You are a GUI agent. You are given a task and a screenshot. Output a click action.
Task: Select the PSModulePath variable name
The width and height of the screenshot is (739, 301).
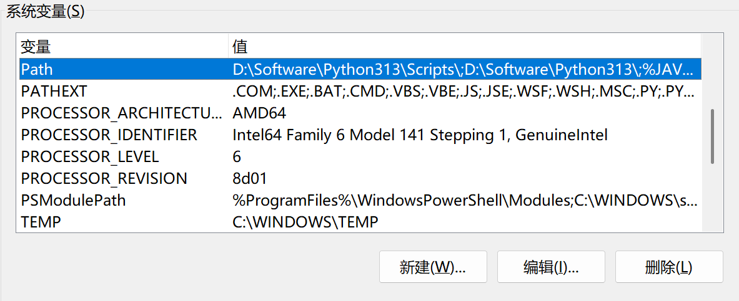[x=73, y=200]
